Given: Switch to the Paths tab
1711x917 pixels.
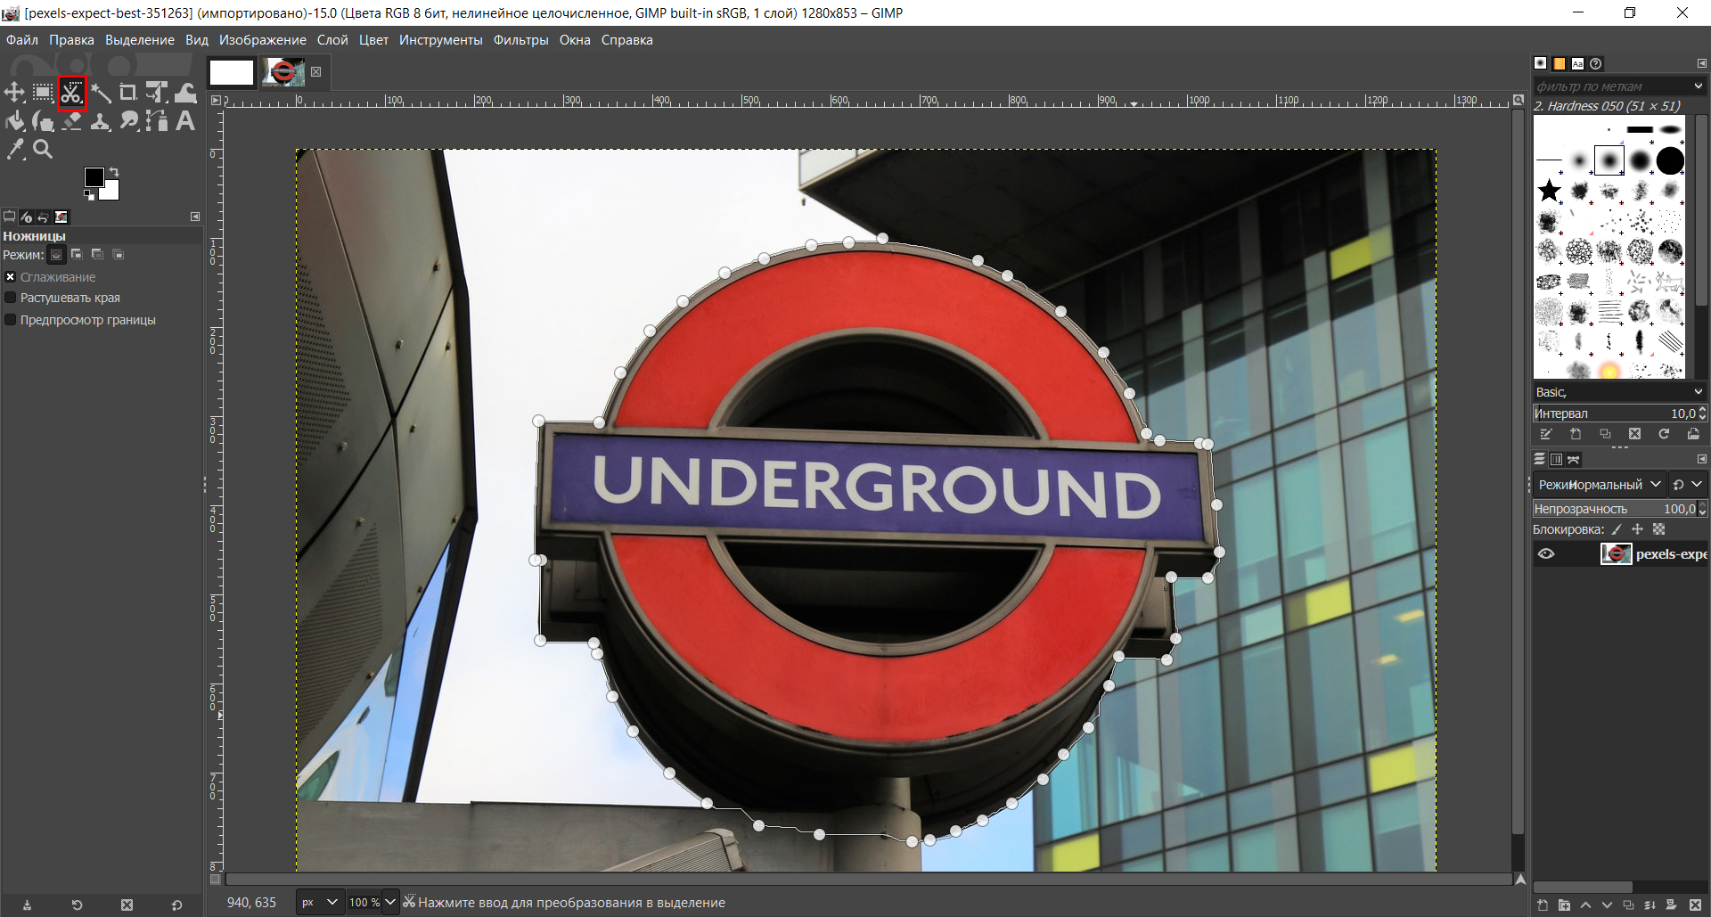Looking at the screenshot, I should click(x=1574, y=459).
